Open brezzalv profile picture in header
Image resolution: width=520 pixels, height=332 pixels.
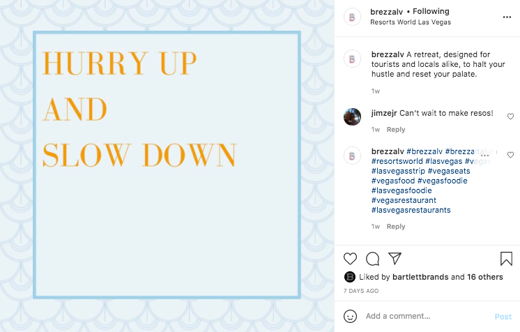(353, 17)
